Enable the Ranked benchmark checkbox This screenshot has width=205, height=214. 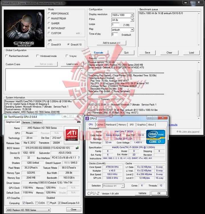[7, 56]
